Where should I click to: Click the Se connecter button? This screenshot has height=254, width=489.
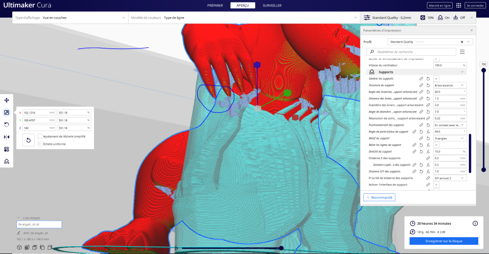pos(475,5)
